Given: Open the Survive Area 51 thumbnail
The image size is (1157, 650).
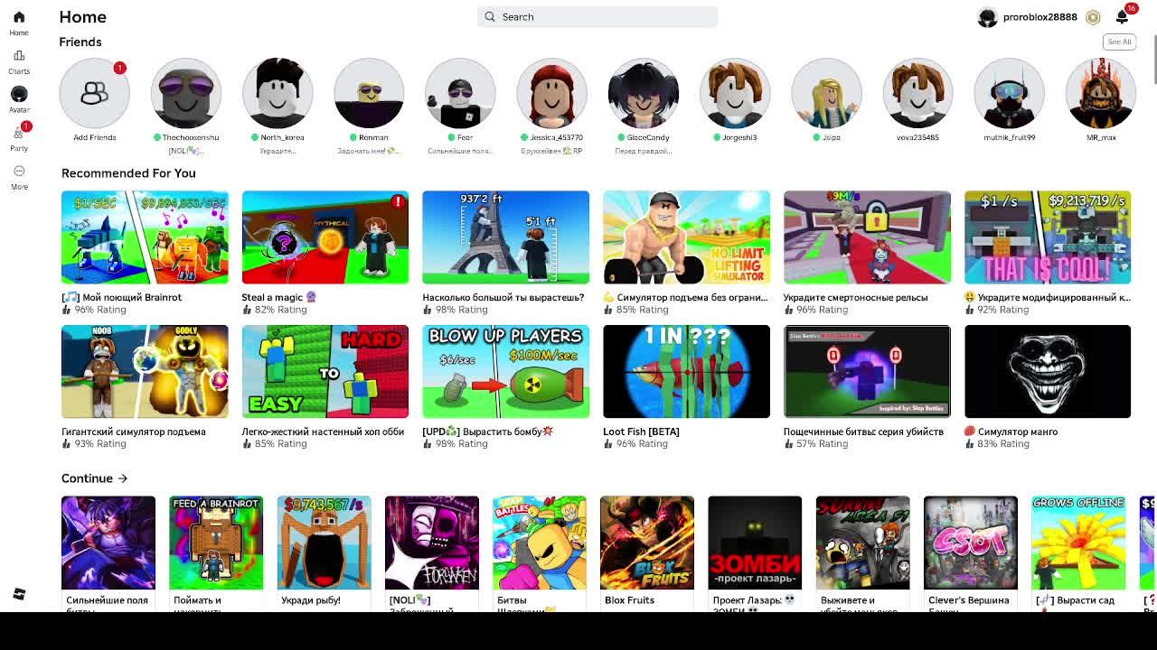Looking at the screenshot, I should point(863,543).
